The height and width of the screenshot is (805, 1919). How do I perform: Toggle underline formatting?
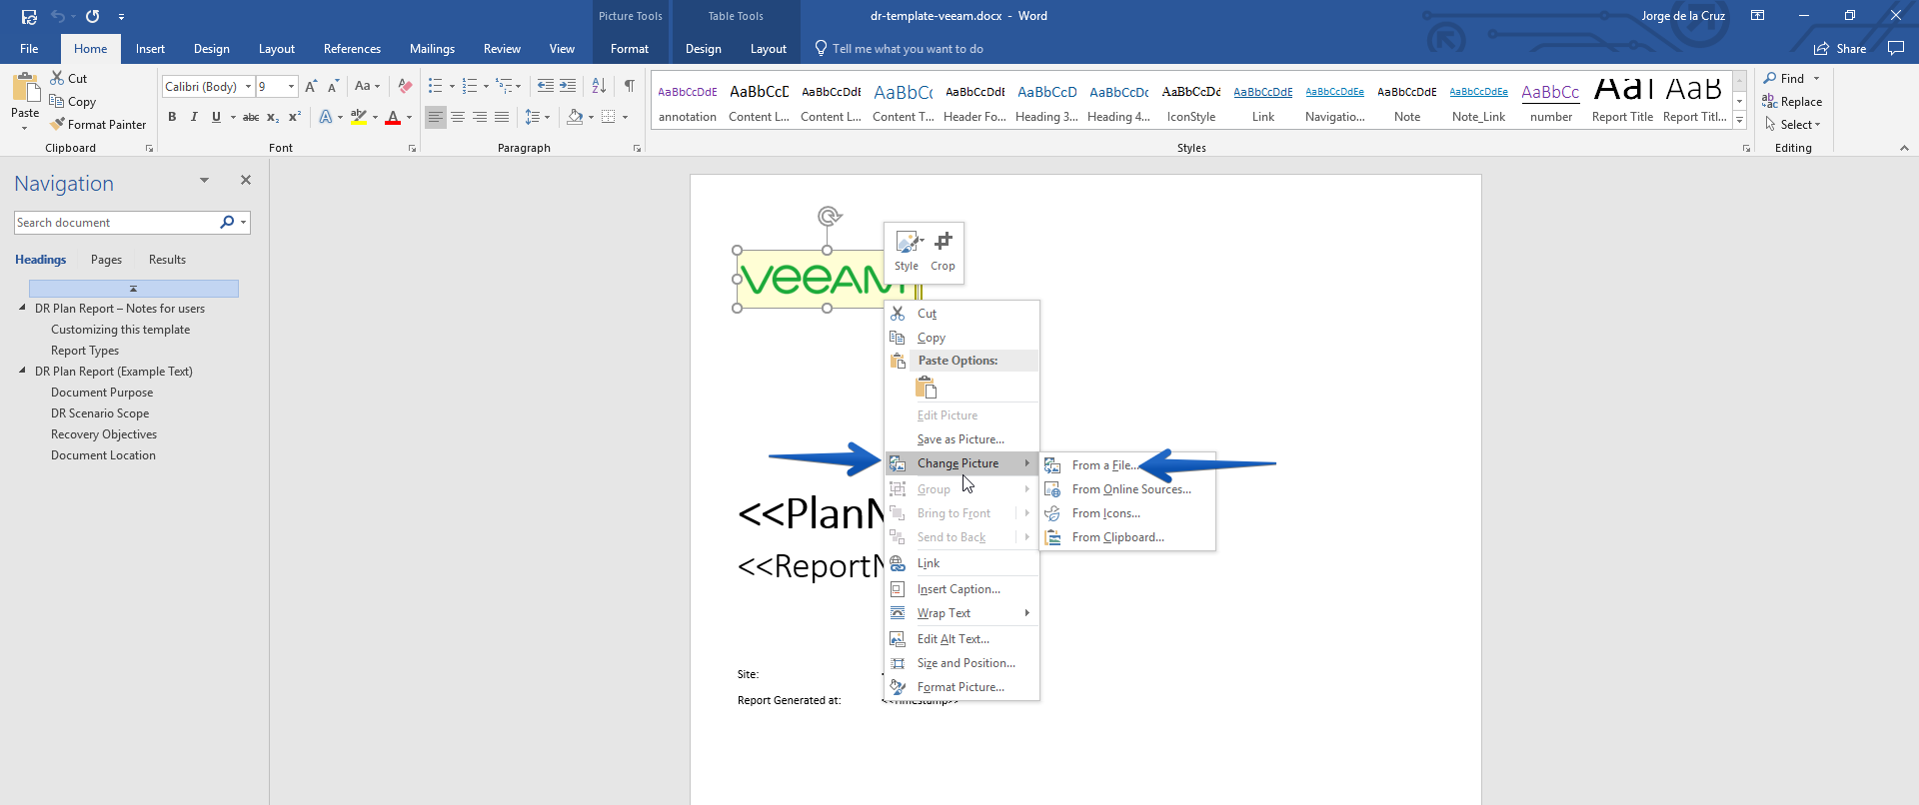click(x=216, y=117)
